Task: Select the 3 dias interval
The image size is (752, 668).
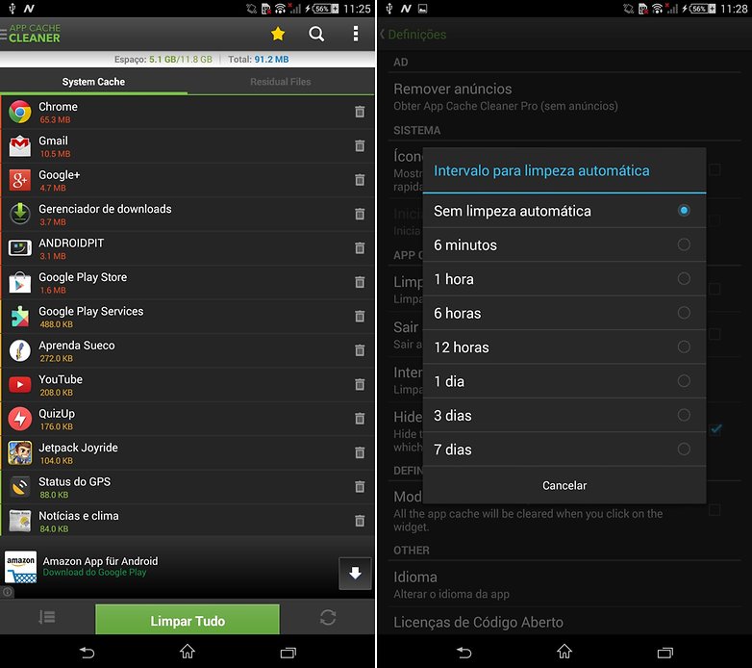Action: pyautogui.click(x=564, y=415)
